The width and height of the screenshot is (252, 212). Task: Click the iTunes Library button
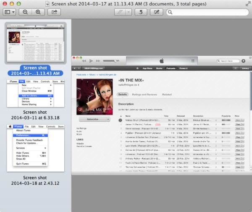(245, 68)
